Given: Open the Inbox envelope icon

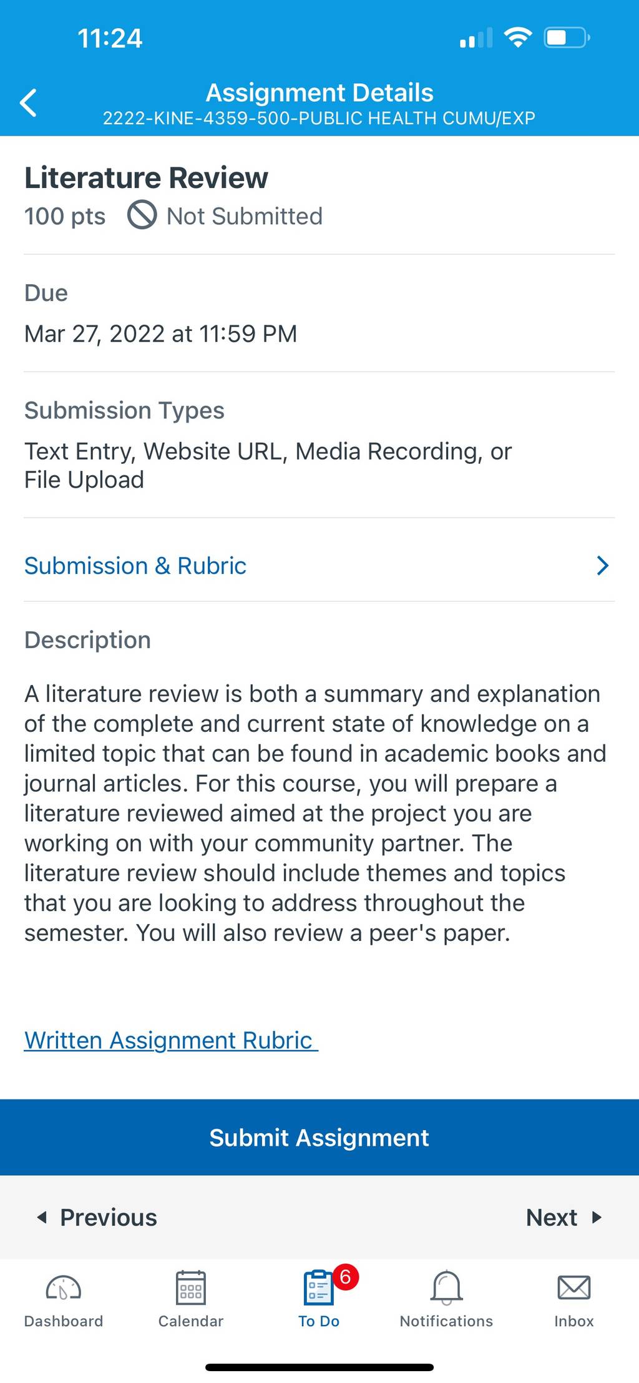Looking at the screenshot, I should coord(574,1287).
